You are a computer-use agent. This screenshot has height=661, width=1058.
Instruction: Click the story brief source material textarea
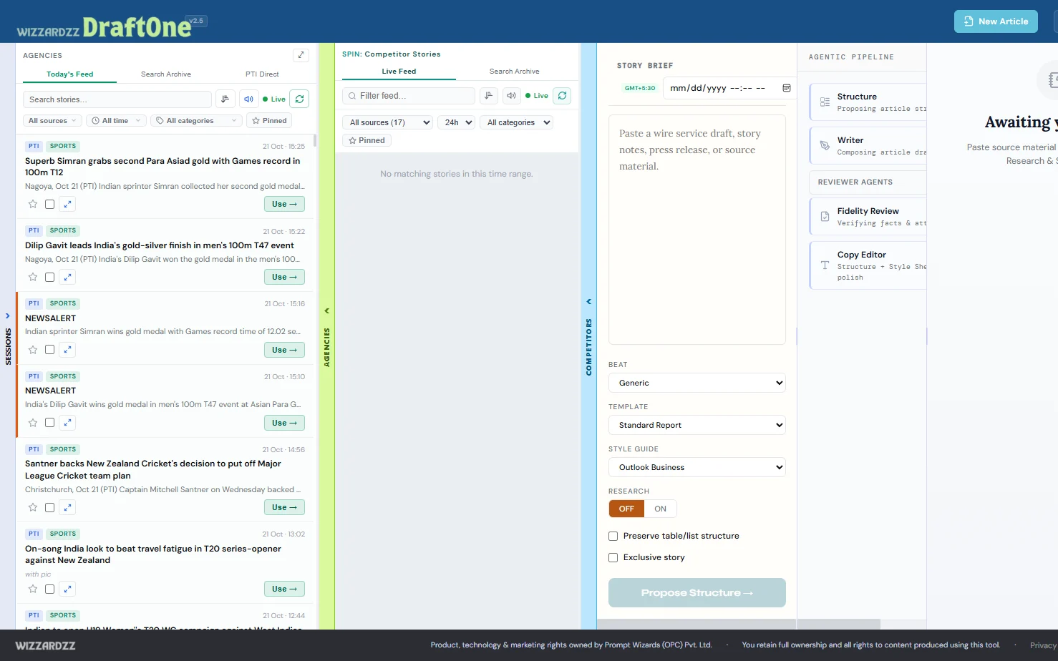tap(697, 230)
